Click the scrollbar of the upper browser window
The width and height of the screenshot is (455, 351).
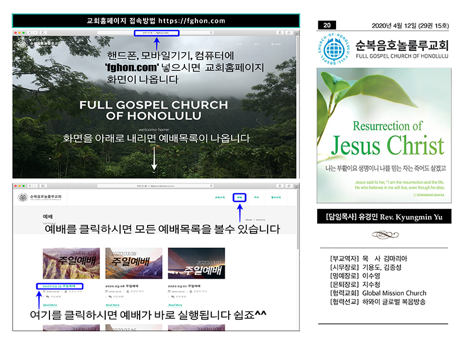[x=298, y=60]
